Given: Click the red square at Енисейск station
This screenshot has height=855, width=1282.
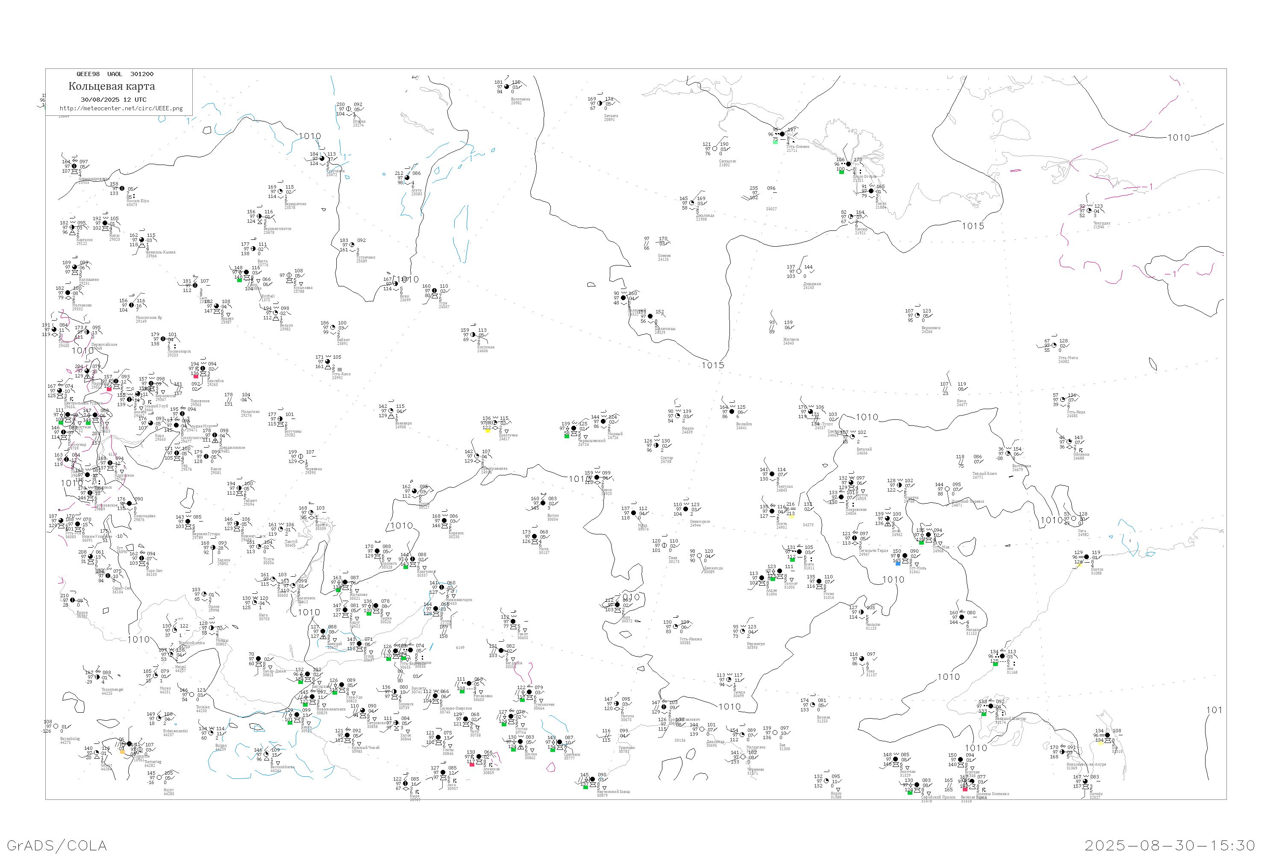Looking at the screenshot, I should click(196, 377).
